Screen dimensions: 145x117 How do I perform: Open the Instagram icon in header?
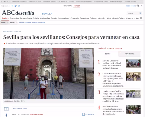19,6
